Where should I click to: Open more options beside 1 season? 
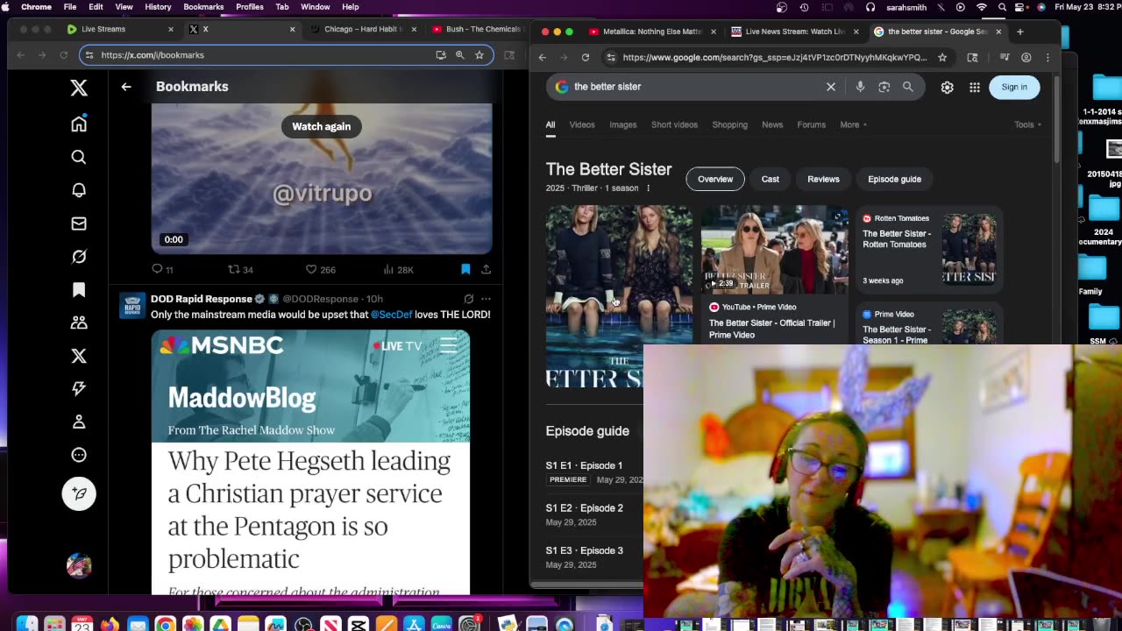(x=649, y=188)
